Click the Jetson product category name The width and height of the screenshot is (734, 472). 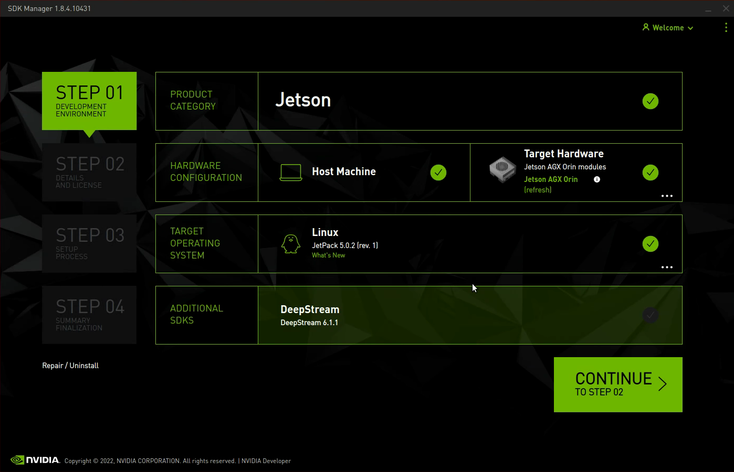303,100
